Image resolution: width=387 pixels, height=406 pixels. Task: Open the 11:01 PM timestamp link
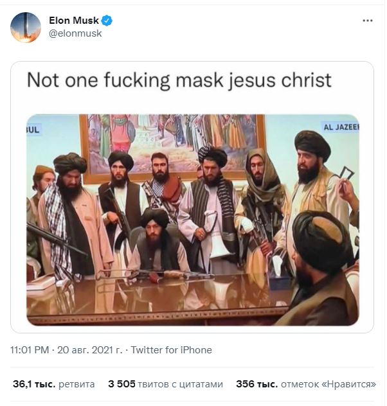coord(30,350)
